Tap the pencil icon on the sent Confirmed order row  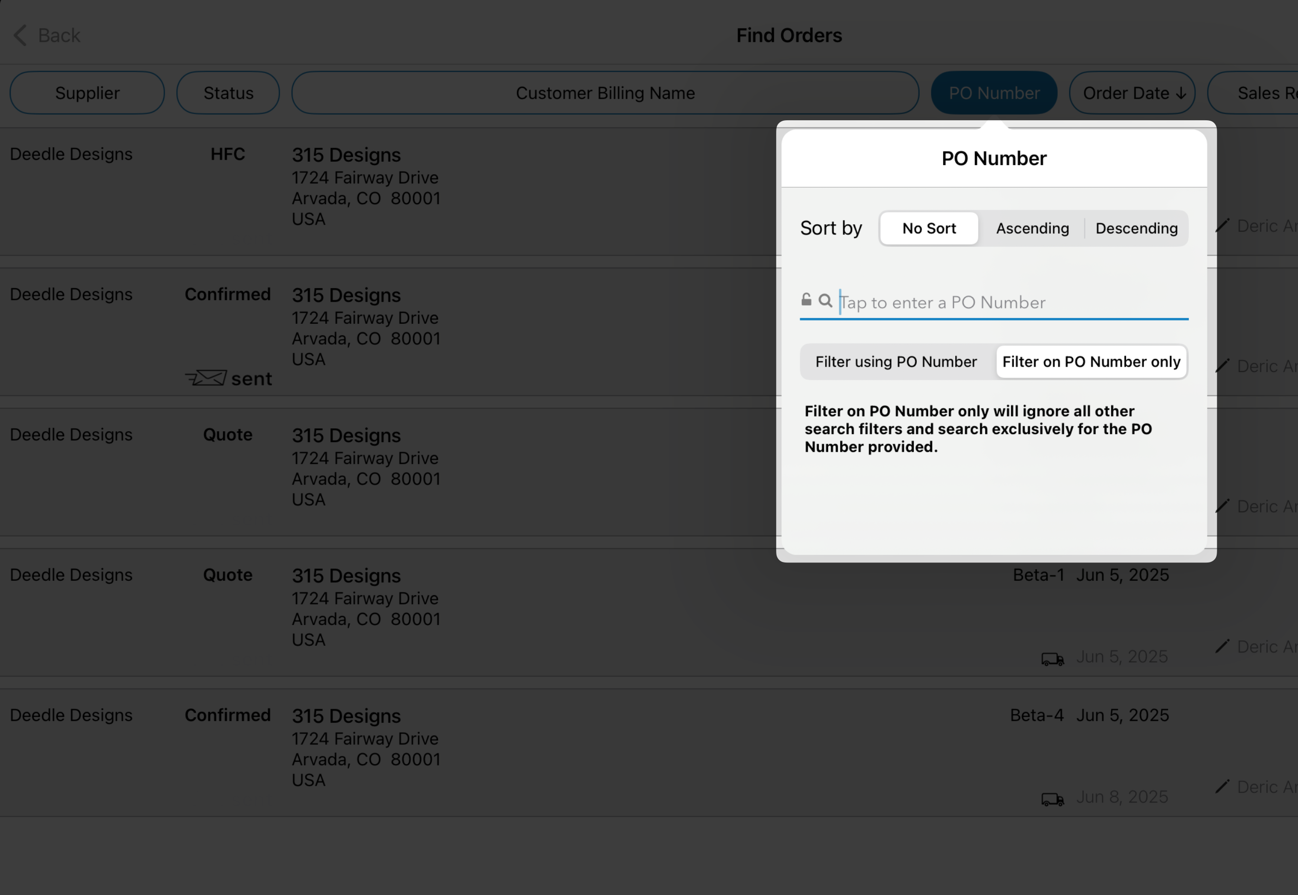(1222, 366)
